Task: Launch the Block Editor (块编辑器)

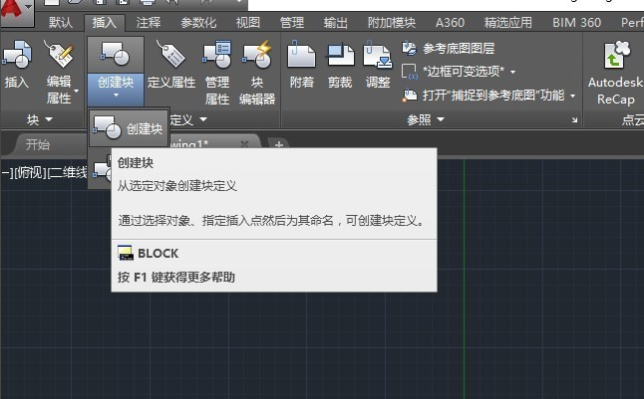Action: (256, 70)
